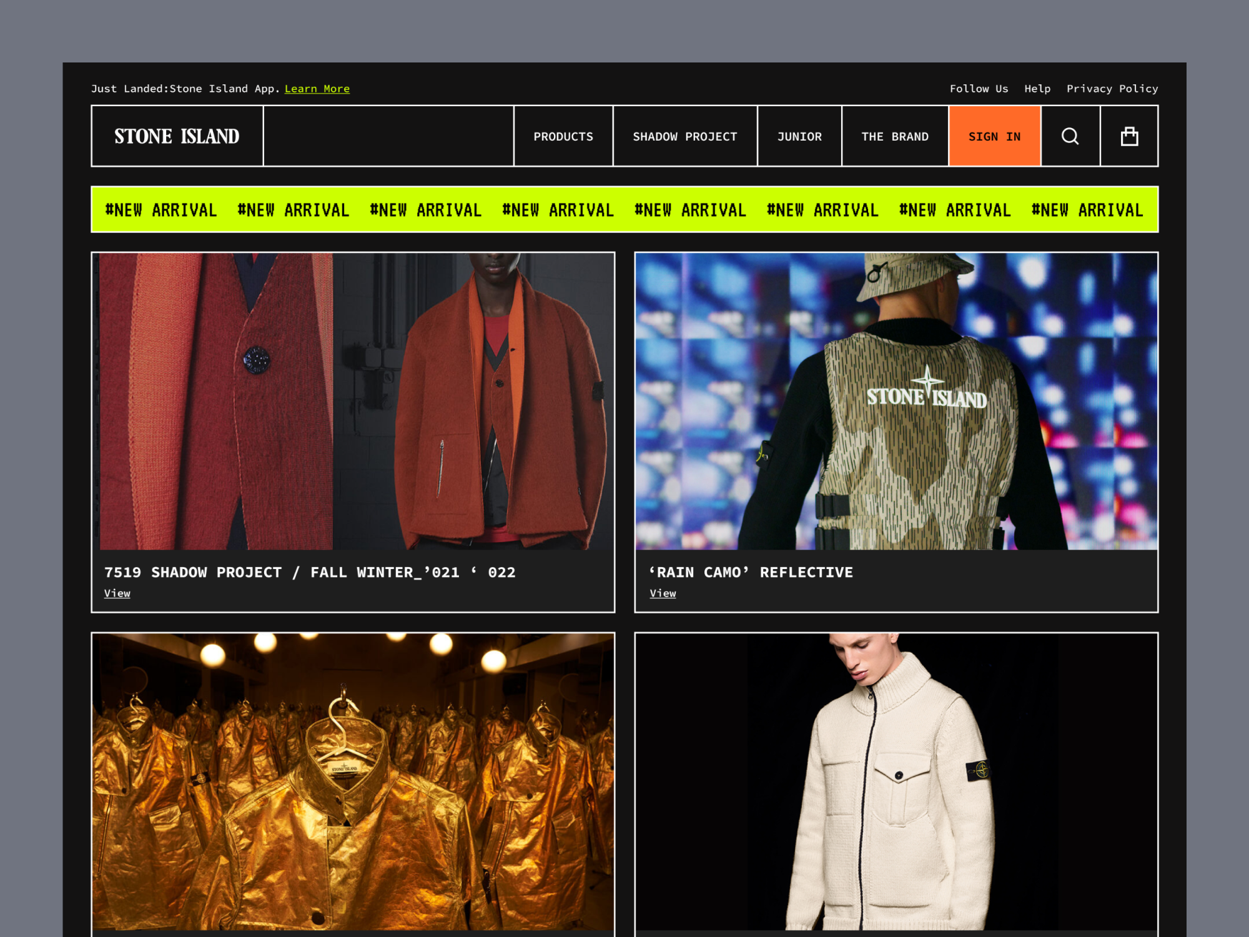This screenshot has height=937, width=1249.
Task: Open the Privacy Policy link
Action: tap(1112, 89)
